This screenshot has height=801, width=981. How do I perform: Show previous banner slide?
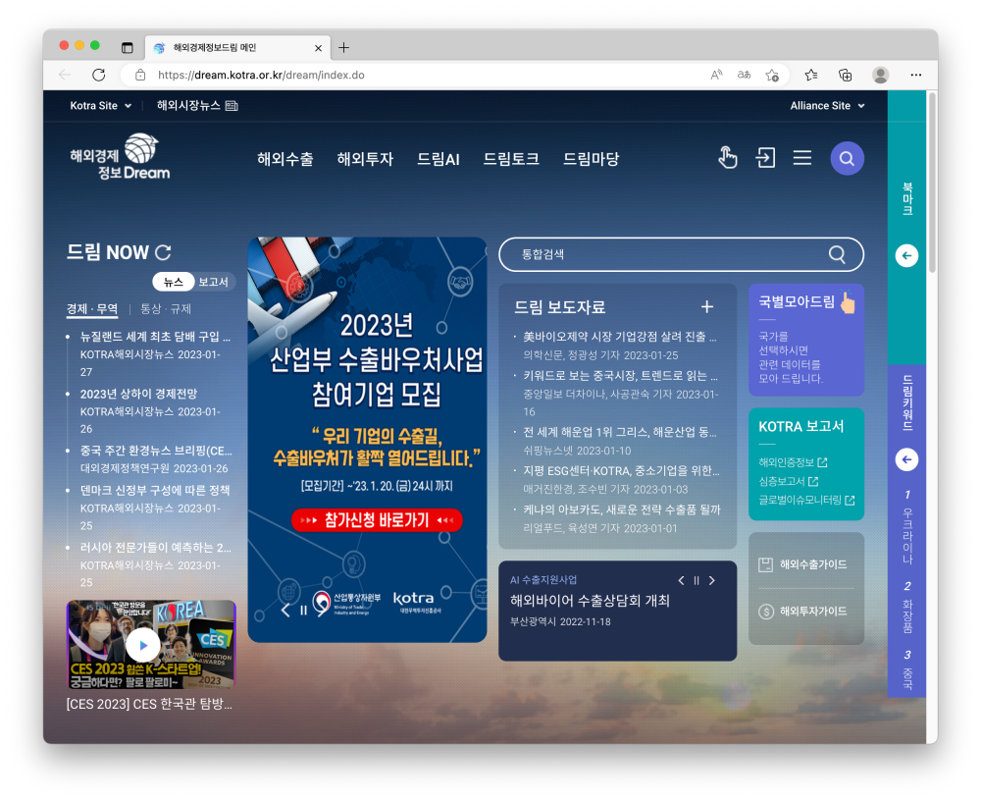(x=285, y=610)
